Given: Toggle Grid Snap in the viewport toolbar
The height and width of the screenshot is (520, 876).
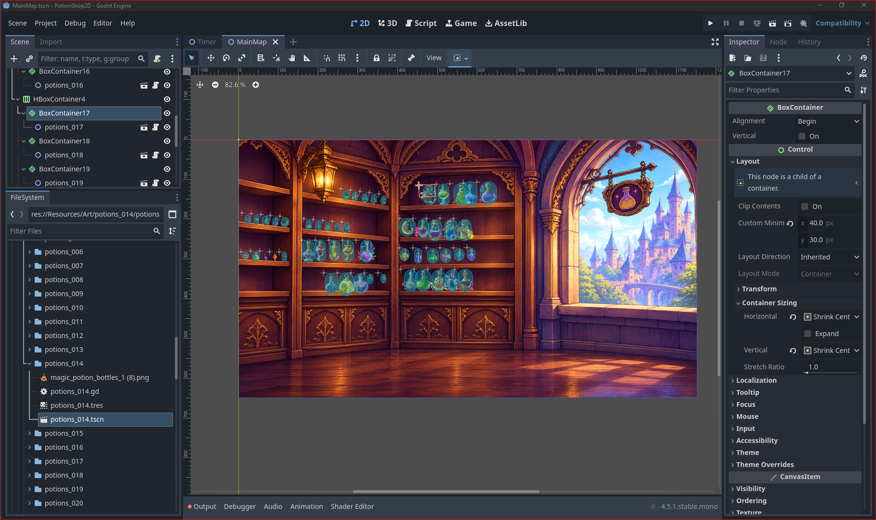Looking at the screenshot, I should (x=342, y=58).
